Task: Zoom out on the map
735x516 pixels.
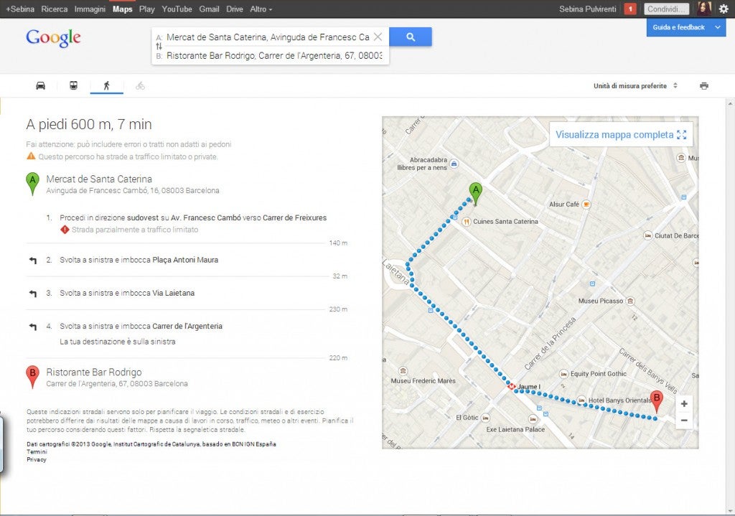Action: [684, 421]
